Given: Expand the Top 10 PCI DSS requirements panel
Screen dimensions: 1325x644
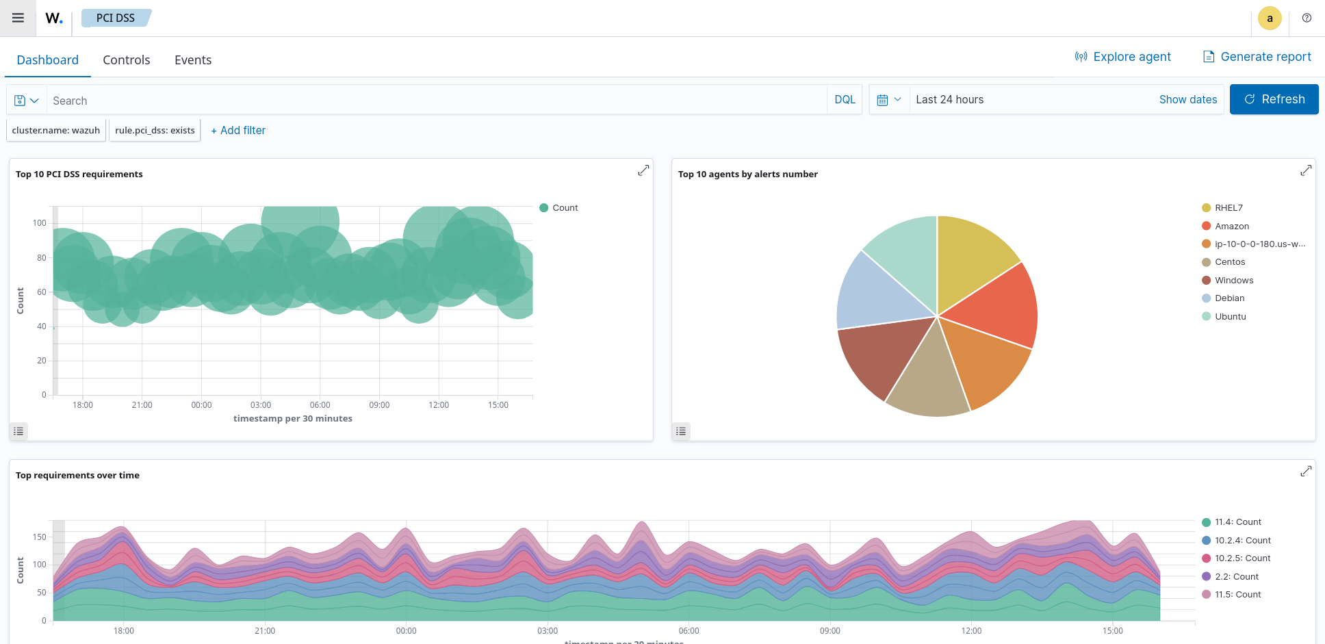Looking at the screenshot, I should click(x=643, y=170).
